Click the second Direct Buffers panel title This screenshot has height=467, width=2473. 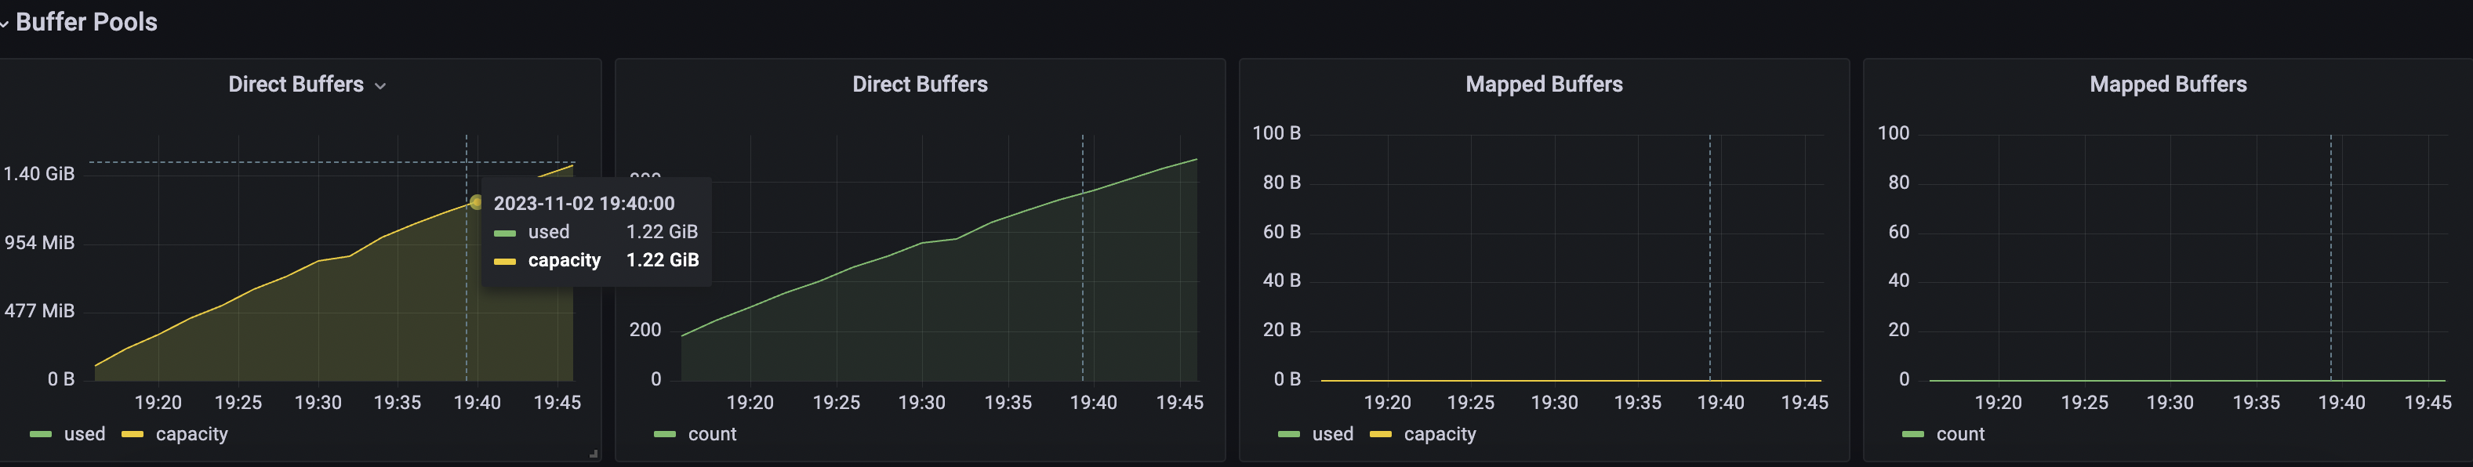tap(919, 83)
